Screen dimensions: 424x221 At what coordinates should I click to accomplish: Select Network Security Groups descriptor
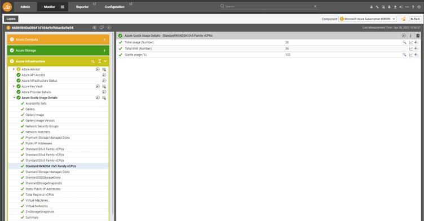point(42,126)
